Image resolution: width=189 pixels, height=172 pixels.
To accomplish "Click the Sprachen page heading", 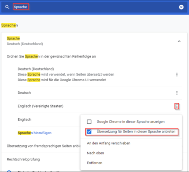I will point(9,25).
